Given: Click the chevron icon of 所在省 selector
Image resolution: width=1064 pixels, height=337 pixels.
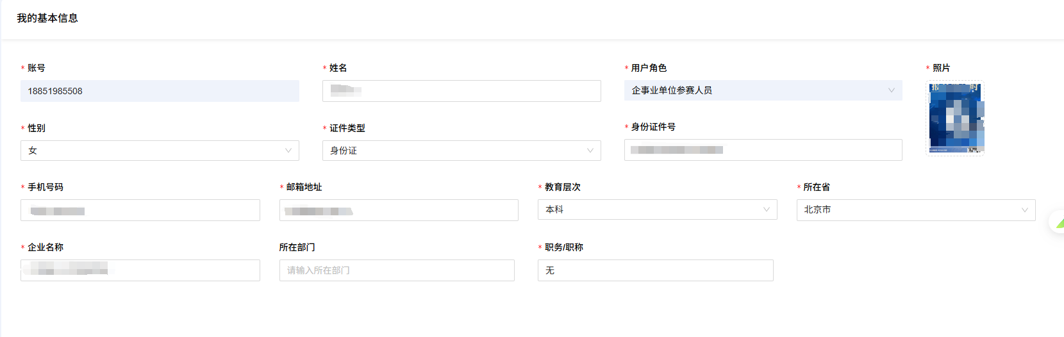Looking at the screenshot, I should [1024, 210].
